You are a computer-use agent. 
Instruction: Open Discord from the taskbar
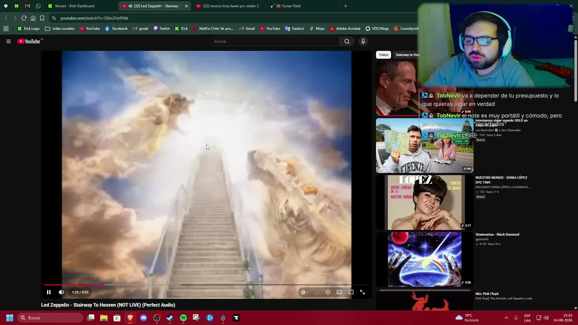[144, 318]
